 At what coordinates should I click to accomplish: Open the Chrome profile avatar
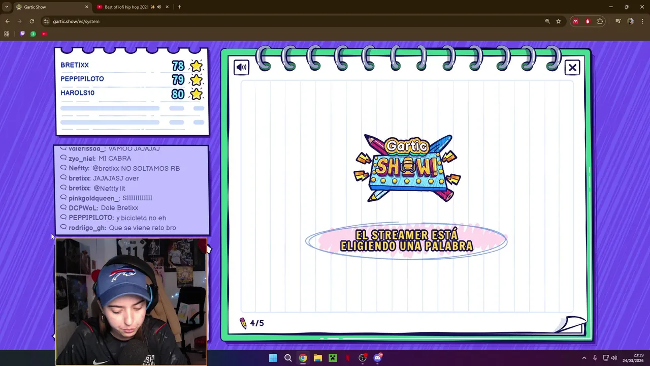(630, 21)
